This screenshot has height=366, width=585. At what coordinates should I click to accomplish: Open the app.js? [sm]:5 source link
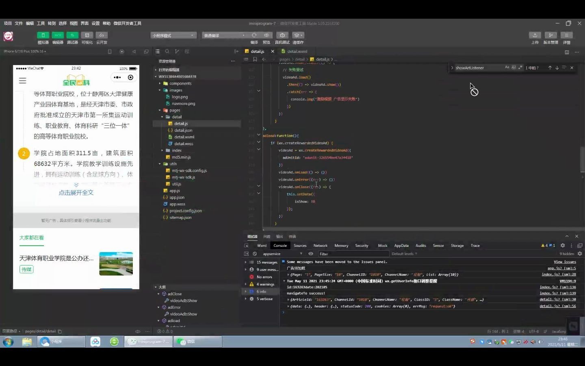(x=562, y=268)
